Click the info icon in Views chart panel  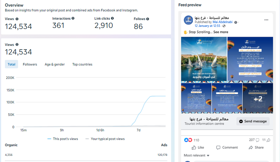point(17,45)
